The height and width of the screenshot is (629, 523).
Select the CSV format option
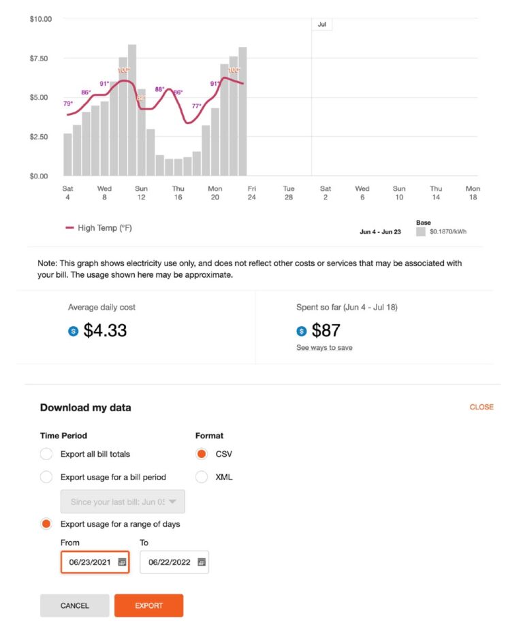[x=202, y=454]
